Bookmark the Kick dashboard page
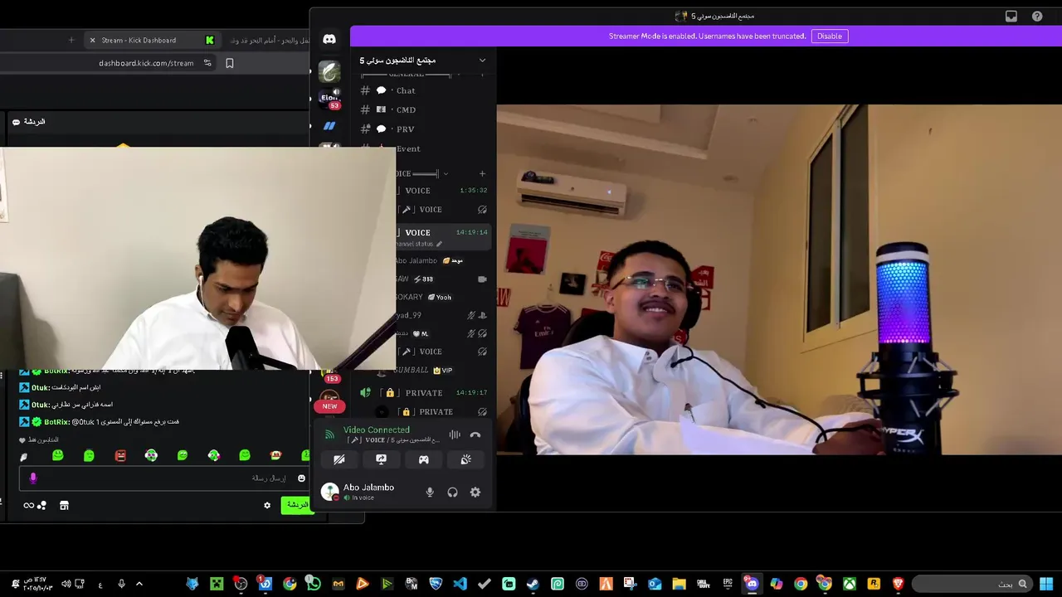Viewport: 1062px width, 597px height. click(230, 63)
